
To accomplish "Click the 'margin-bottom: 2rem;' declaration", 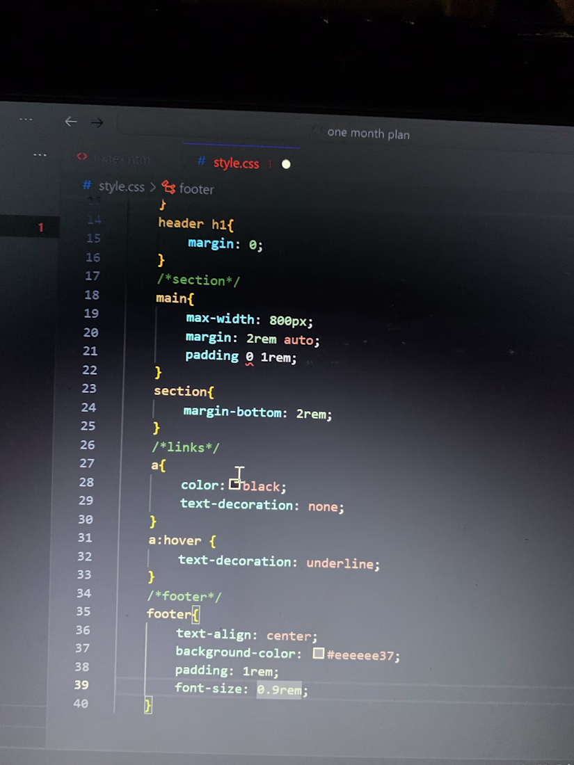I will [257, 413].
